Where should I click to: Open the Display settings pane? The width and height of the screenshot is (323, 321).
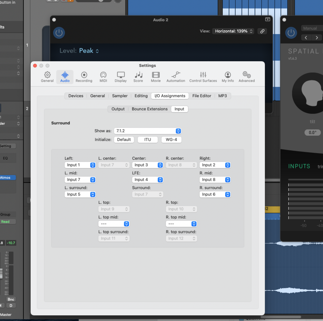pos(120,77)
